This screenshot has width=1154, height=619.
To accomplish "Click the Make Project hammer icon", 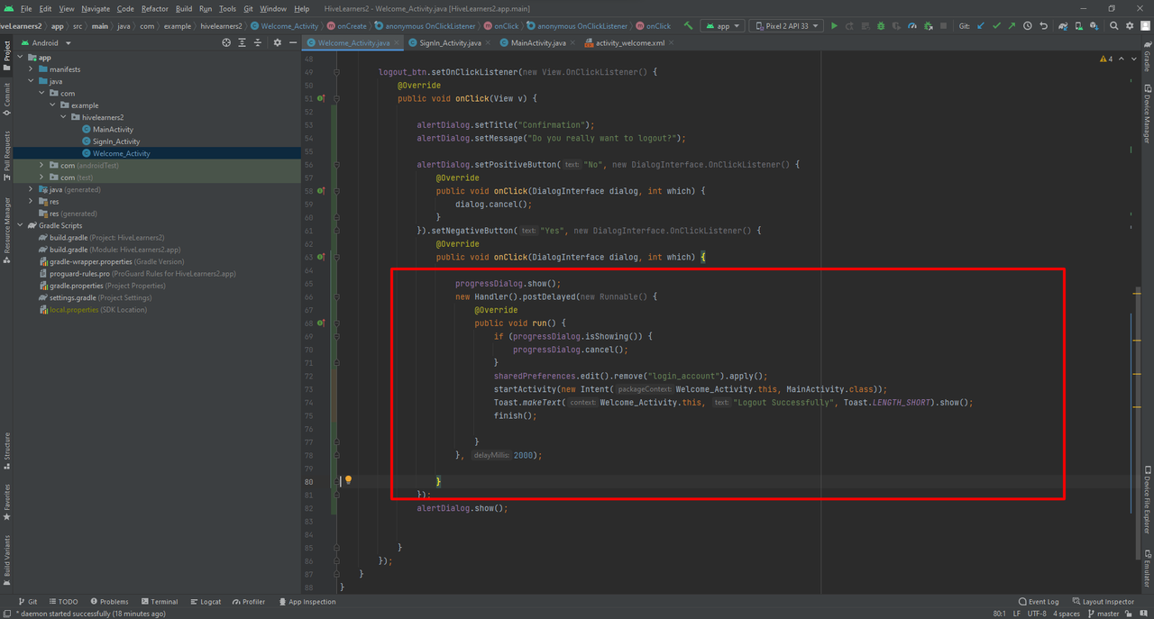I will click(x=689, y=26).
